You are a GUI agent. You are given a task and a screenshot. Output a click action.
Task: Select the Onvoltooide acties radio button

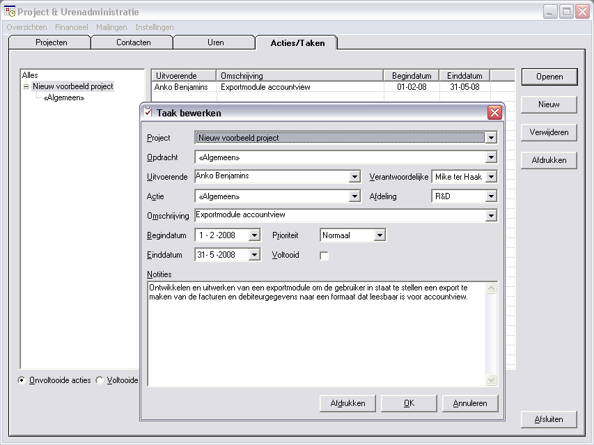tap(22, 380)
